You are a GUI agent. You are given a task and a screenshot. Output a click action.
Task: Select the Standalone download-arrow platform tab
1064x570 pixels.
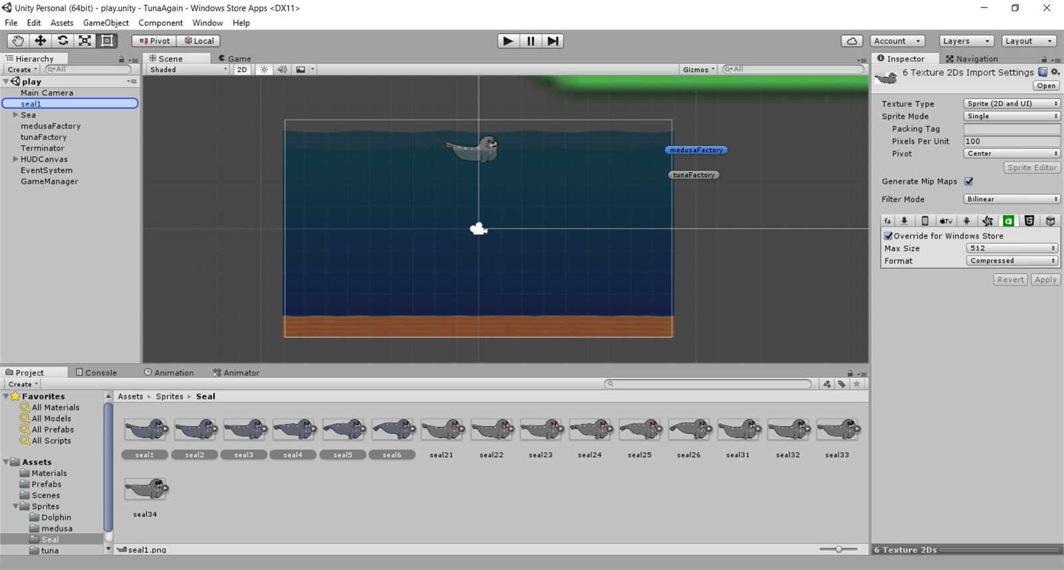point(904,221)
